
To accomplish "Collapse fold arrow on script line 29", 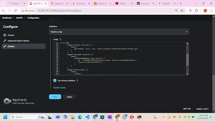I will pos(59,70).
